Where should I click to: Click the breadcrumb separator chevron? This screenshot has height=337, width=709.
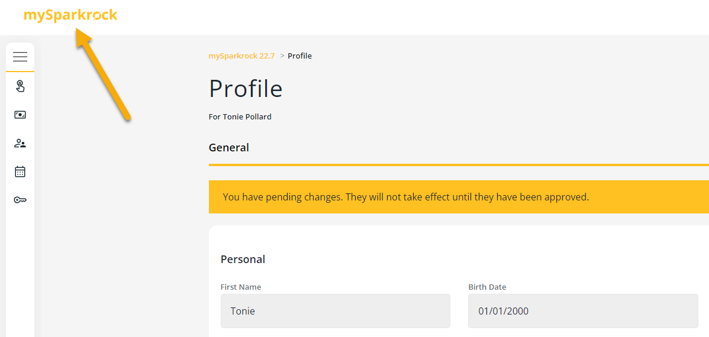point(282,56)
